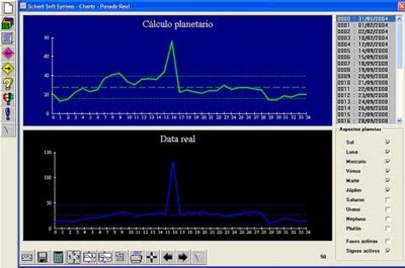Click the date list scroll down arrow
This screenshot has width=405, height=268.
coord(399,121)
